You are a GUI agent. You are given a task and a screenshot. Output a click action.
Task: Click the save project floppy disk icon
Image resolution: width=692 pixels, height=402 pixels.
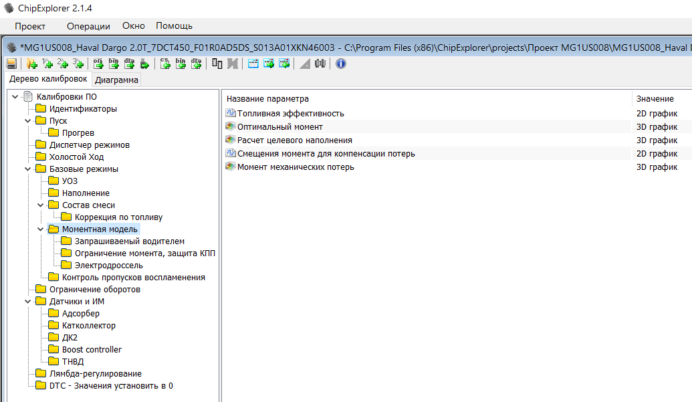point(11,64)
